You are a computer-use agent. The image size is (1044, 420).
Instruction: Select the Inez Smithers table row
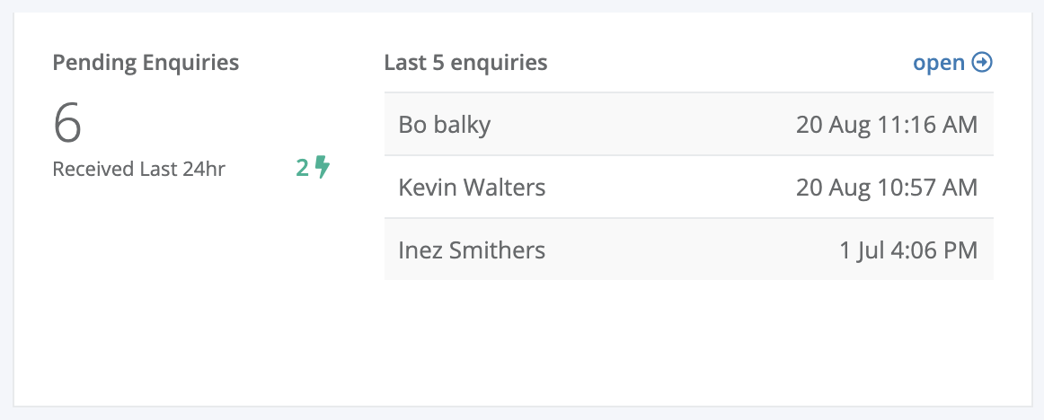[x=688, y=249]
